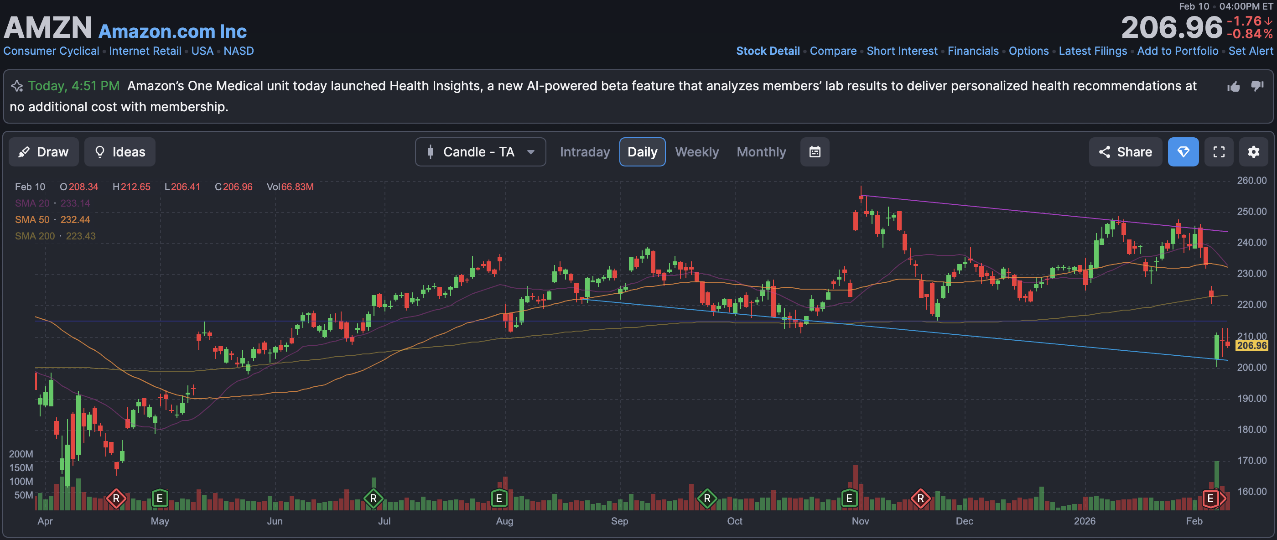Select the Weekly timeframe
The image size is (1277, 540).
(x=696, y=152)
